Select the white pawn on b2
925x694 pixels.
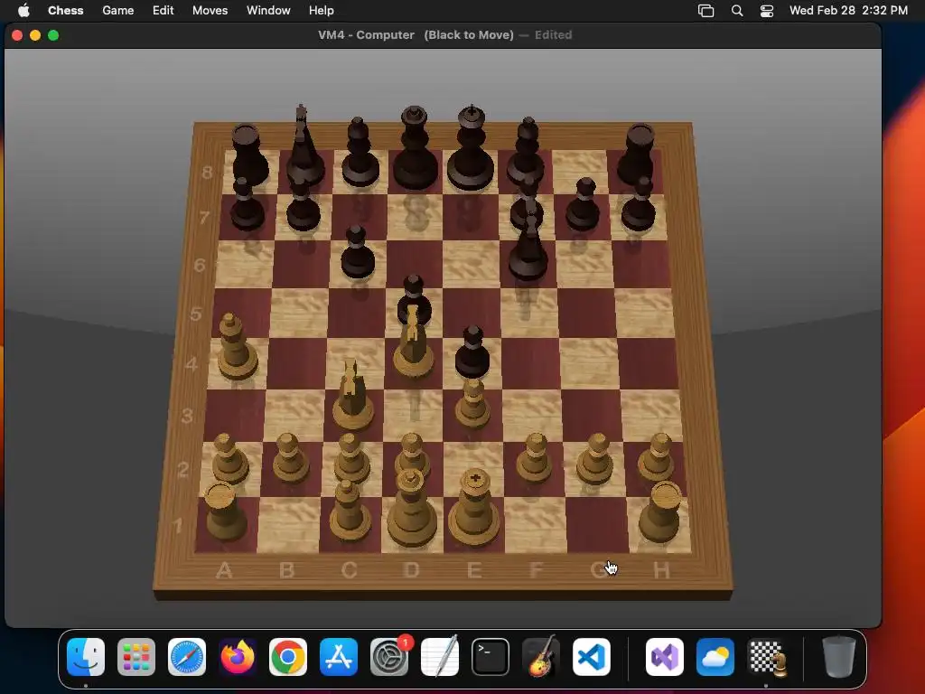(290, 459)
